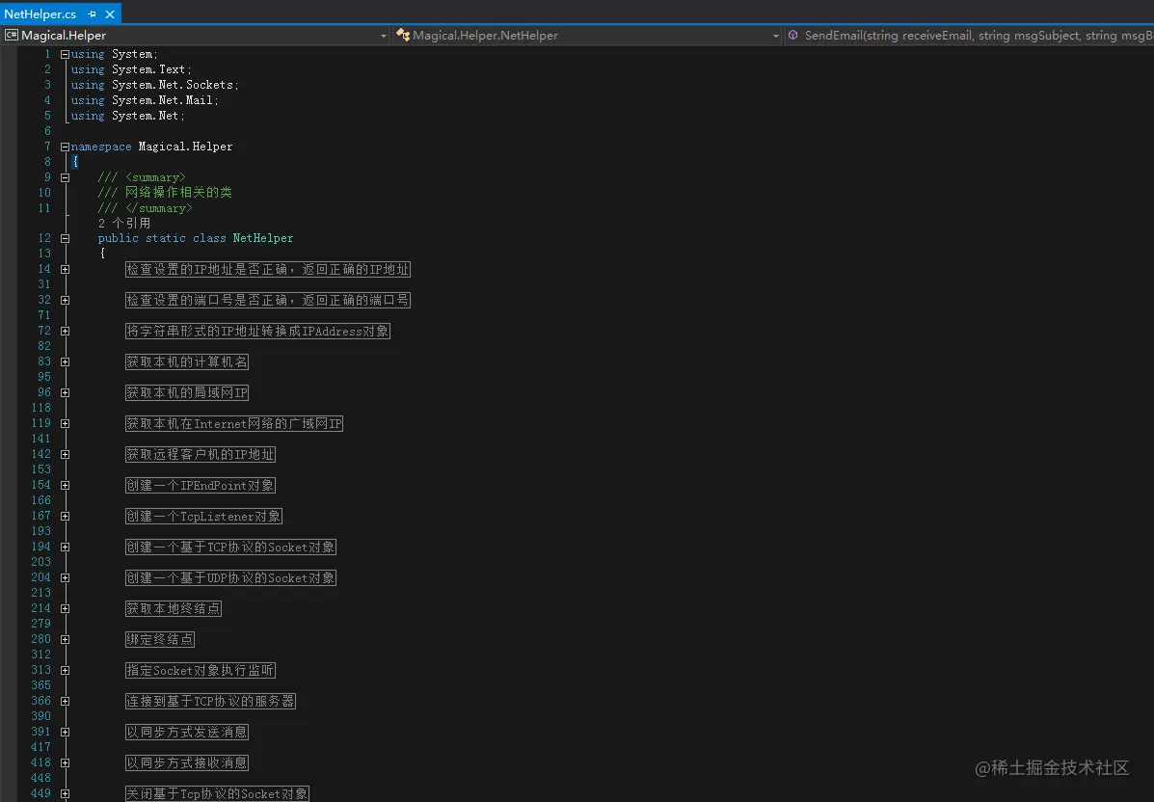The image size is (1154, 802).
Task: Expand the collapsed region at line 142
Action: [65, 455]
